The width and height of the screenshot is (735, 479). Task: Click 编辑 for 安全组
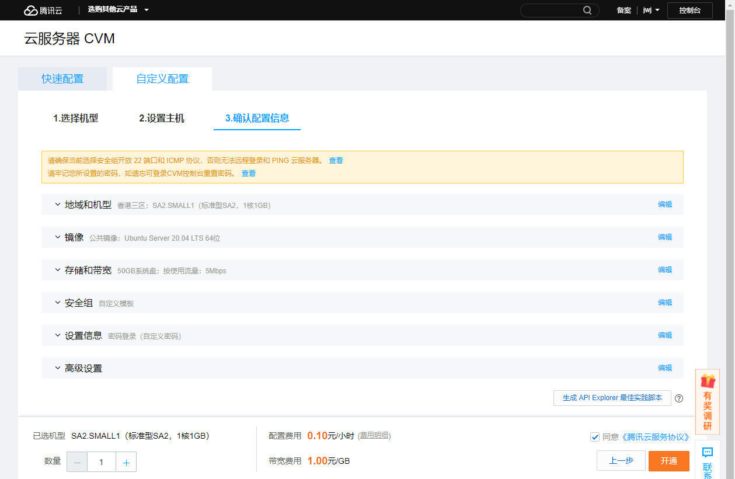[665, 303]
